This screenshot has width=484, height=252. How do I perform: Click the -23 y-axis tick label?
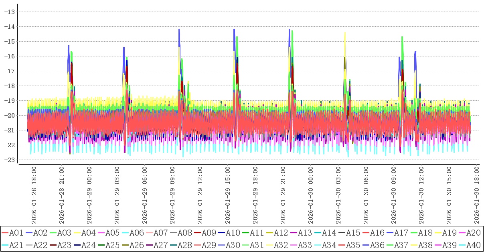[9, 160]
